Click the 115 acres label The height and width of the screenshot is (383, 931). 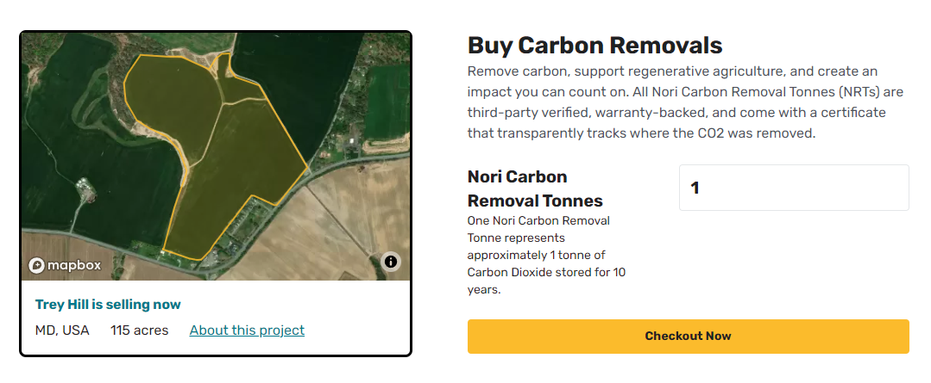click(x=140, y=330)
